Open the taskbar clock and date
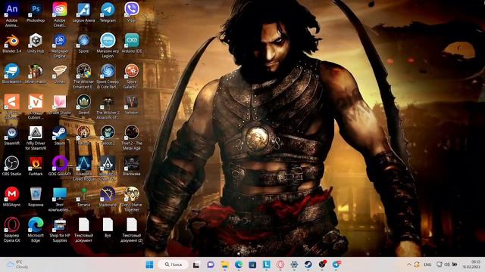The height and width of the screenshot is (272, 485). pyautogui.click(x=471, y=264)
